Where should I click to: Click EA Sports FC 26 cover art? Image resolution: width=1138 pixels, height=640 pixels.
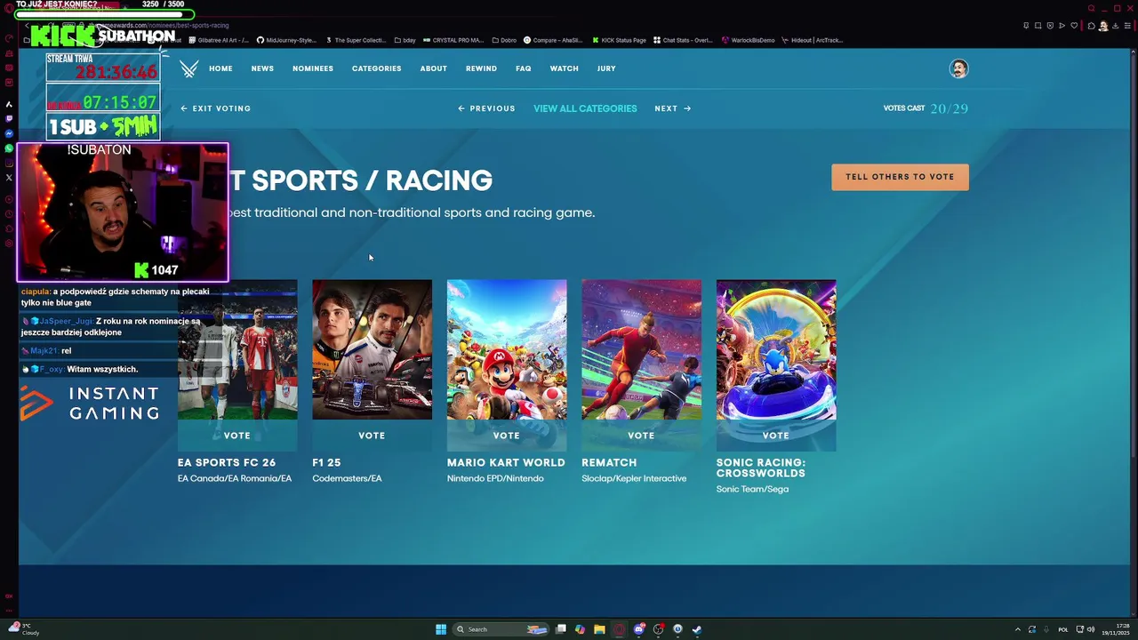237,349
